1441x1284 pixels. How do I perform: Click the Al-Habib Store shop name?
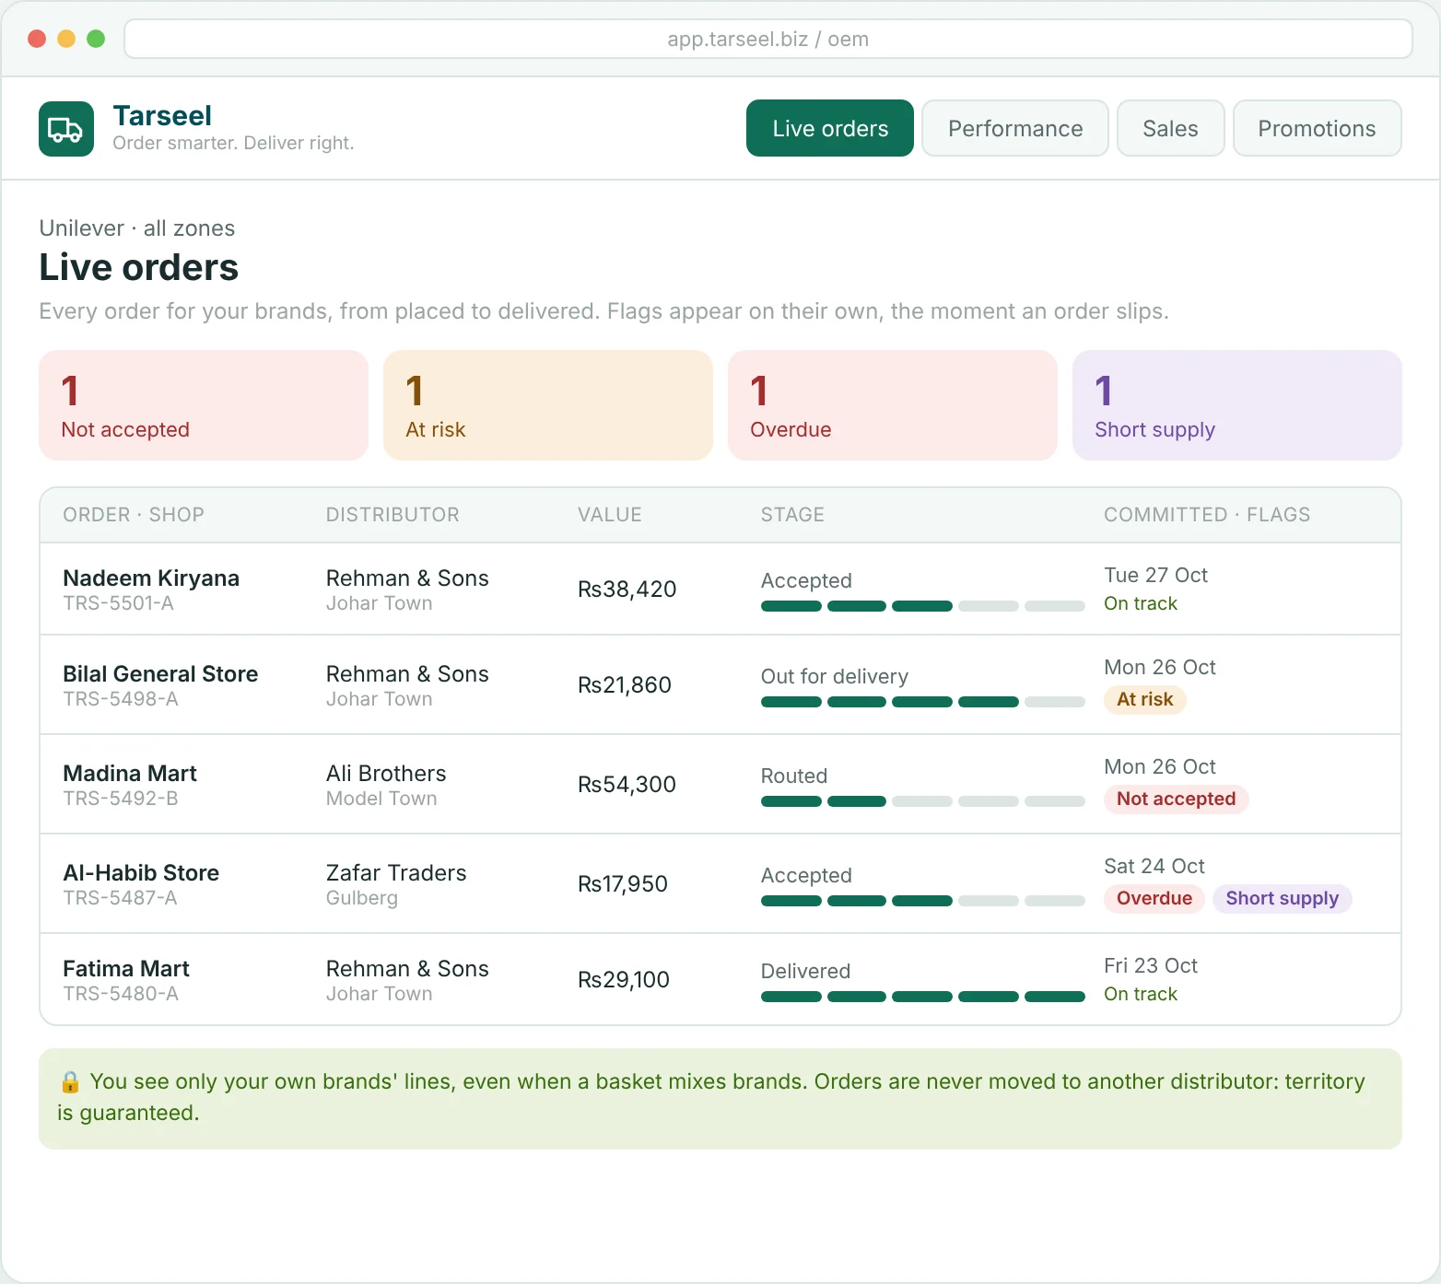click(x=141, y=873)
